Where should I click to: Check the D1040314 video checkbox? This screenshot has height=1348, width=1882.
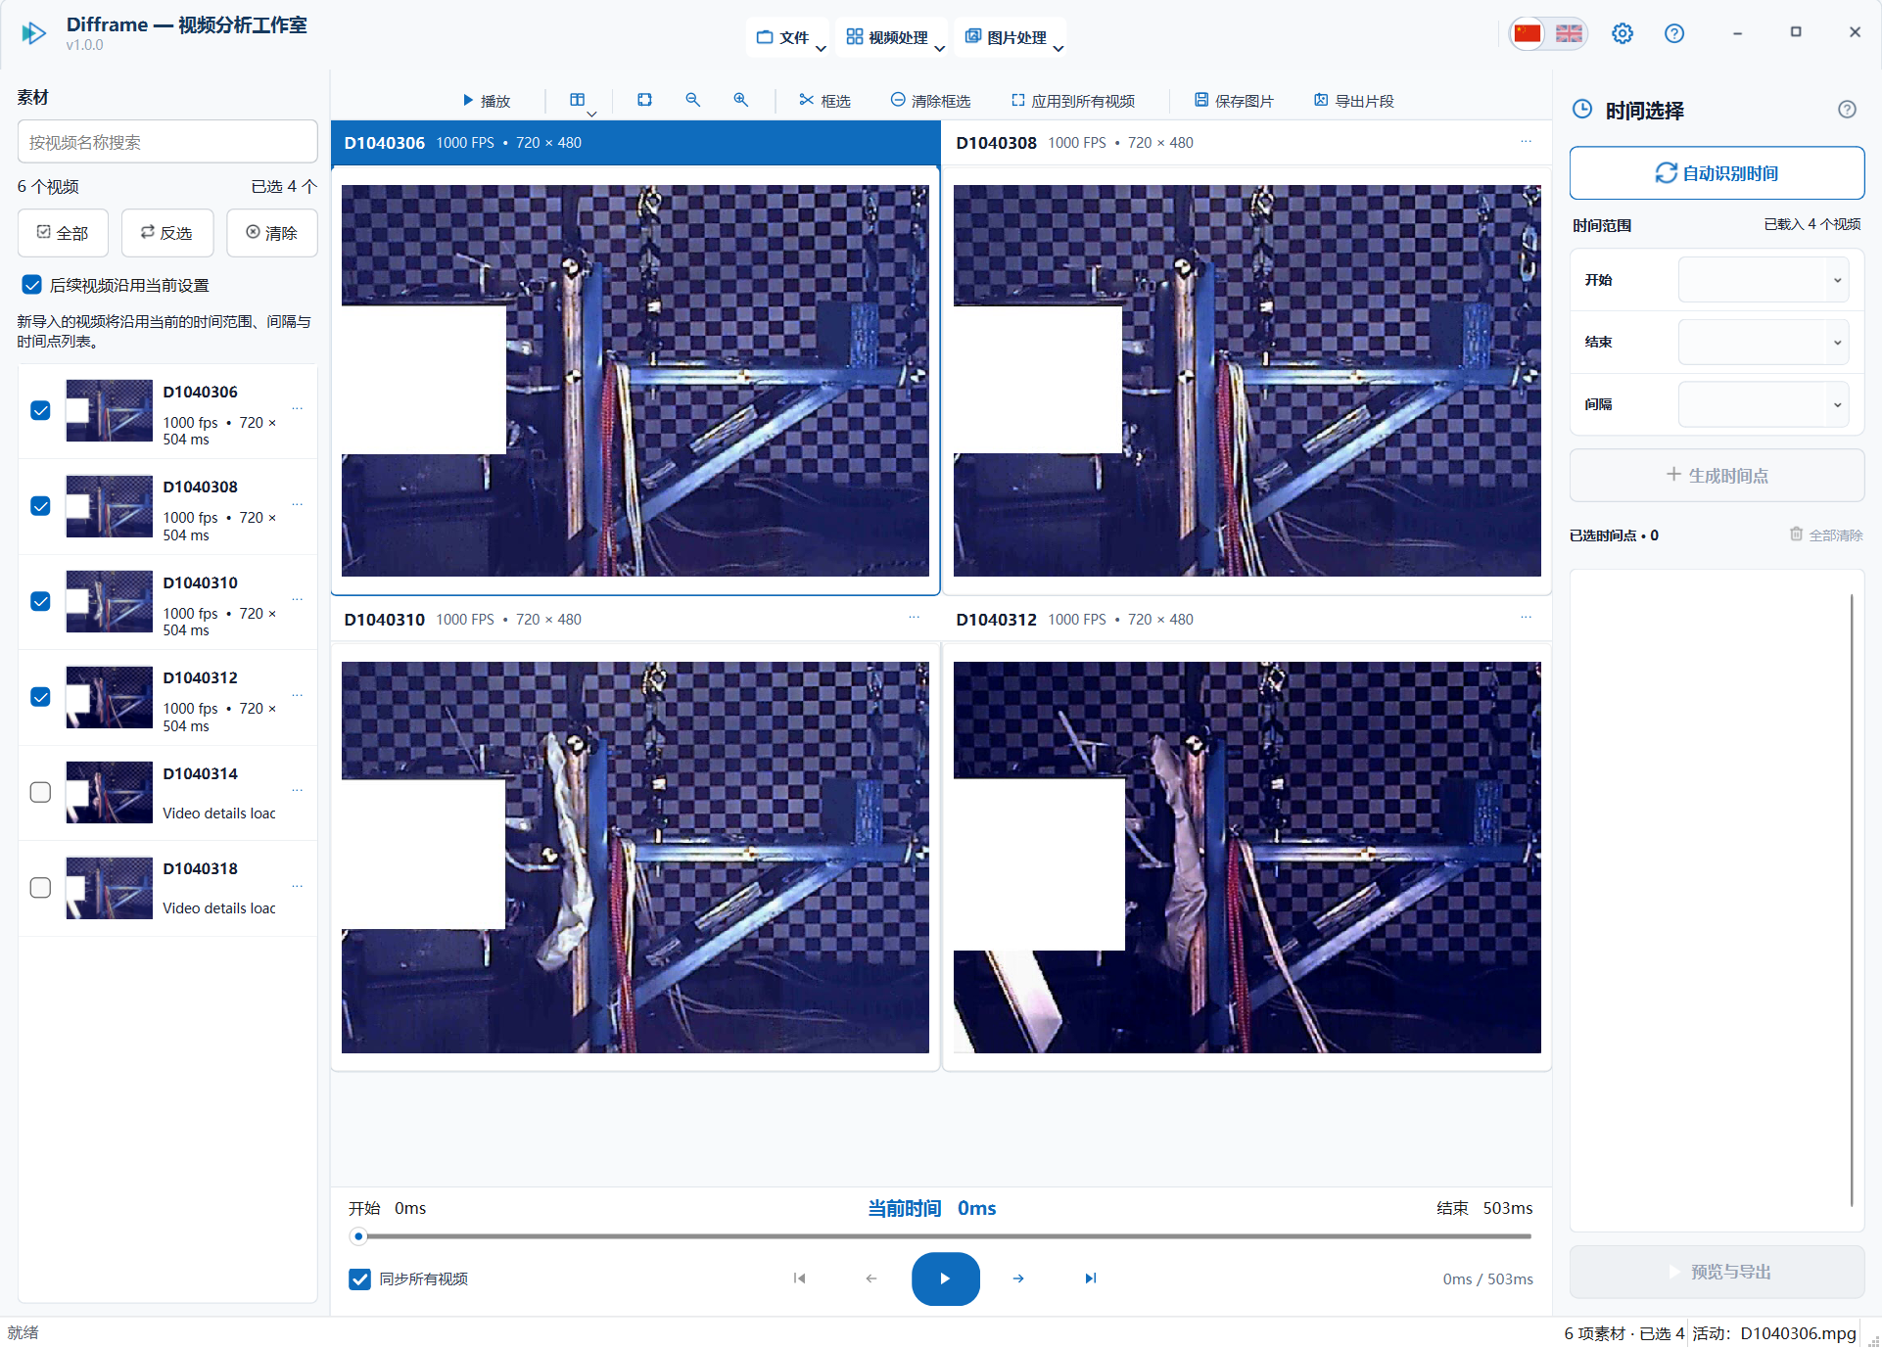click(40, 792)
